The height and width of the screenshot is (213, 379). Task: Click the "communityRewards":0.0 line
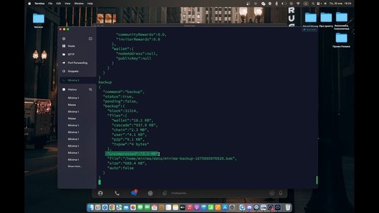coord(141,34)
